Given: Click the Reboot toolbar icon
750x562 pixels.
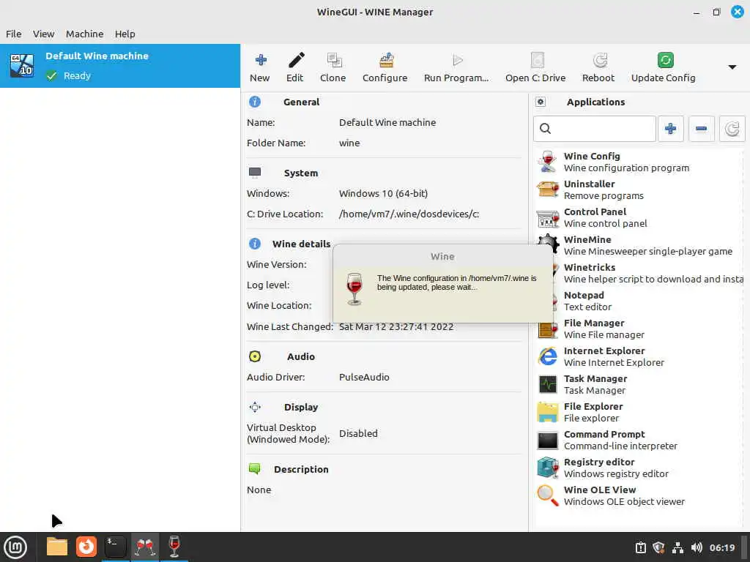Looking at the screenshot, I should pos(599,60).
